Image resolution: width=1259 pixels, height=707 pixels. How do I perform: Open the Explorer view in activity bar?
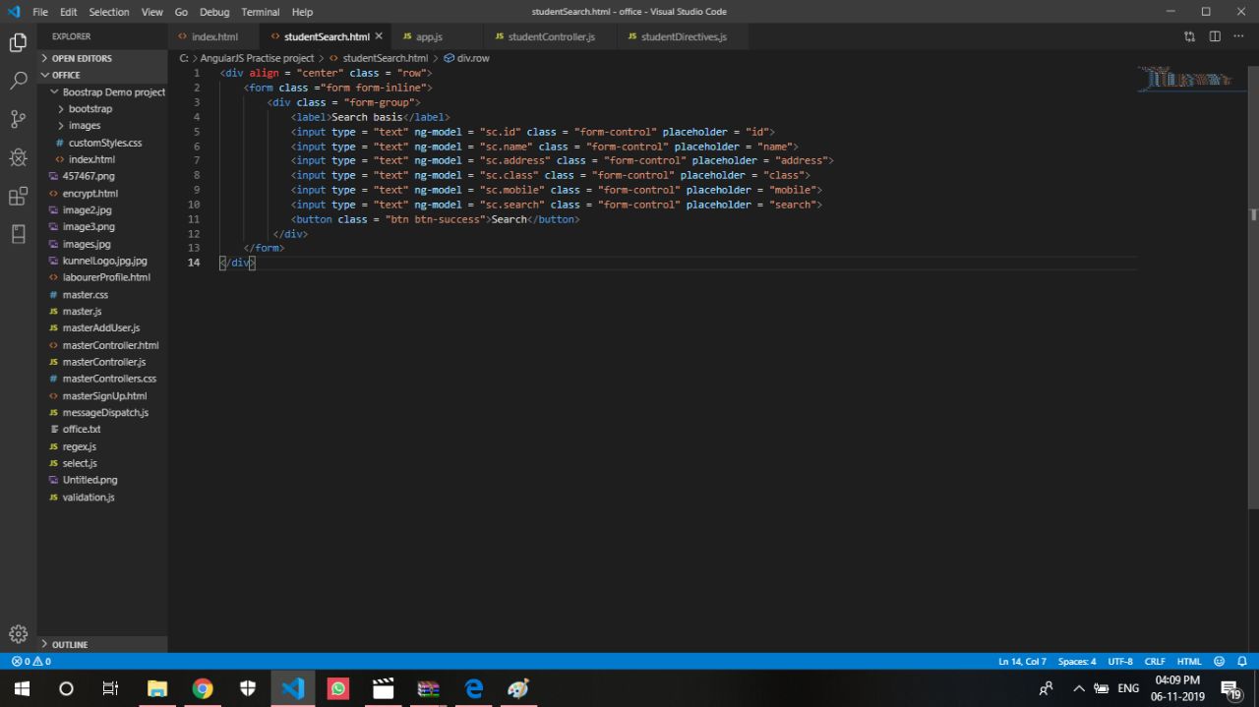click(18, 42)
